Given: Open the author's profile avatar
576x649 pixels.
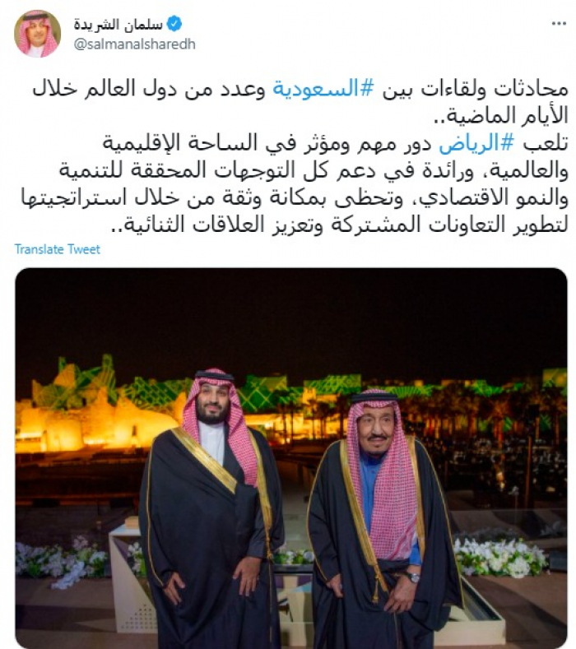Looking at the screenshot, I should pyautogui.click(x=37, y=34).
